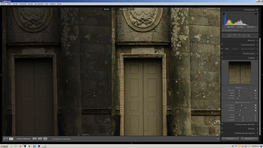Swap before and after settings
263x148 pixels.
pyautogui.click(x=45, y=139)
